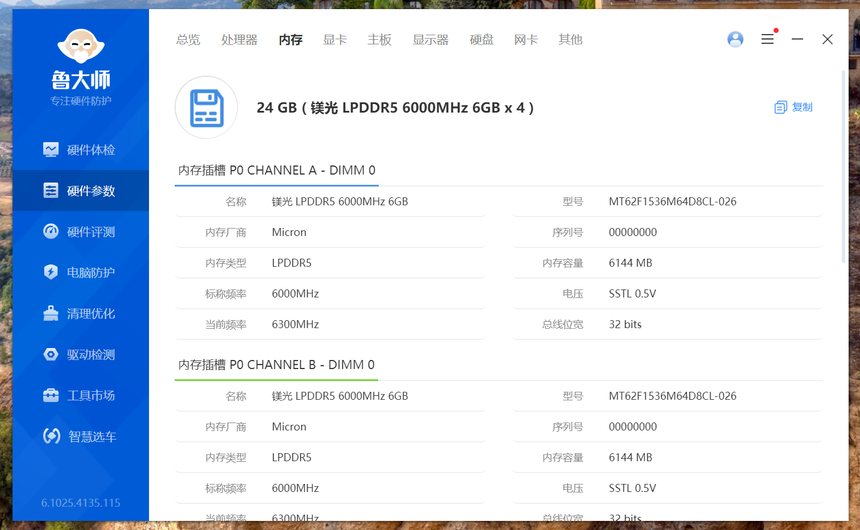
Task: Switch to the 显示器 tab
Action: tap(431, 40)
